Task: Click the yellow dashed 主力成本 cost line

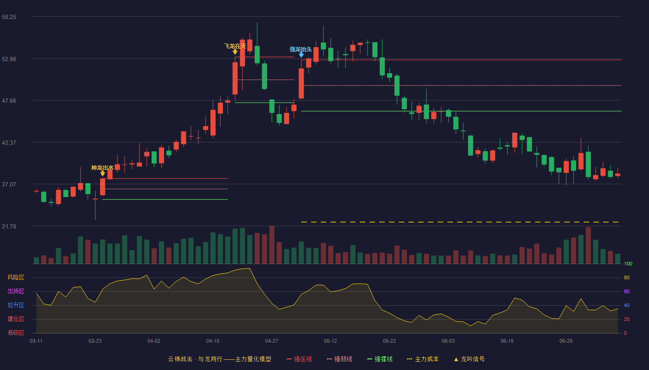Action: 460,222
